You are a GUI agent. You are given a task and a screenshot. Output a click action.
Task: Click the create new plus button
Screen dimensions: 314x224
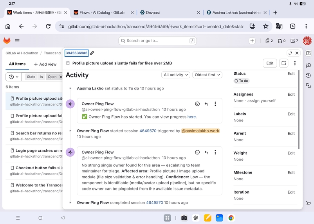pos(252,41)
